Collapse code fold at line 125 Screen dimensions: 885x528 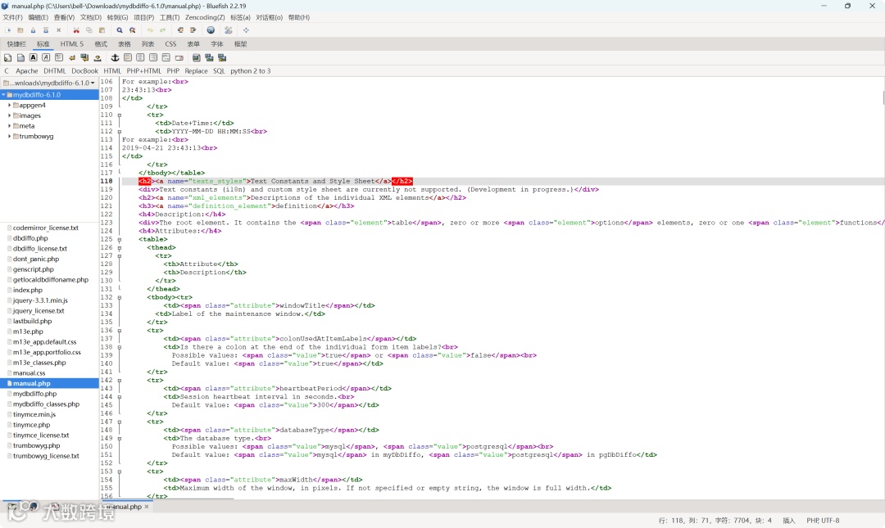click(x=119, y=239)
